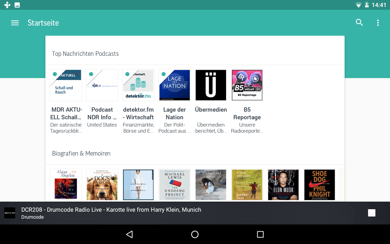Tap the Android back button
The width and height of the screenshot is (390, 244).
[129, 234]
